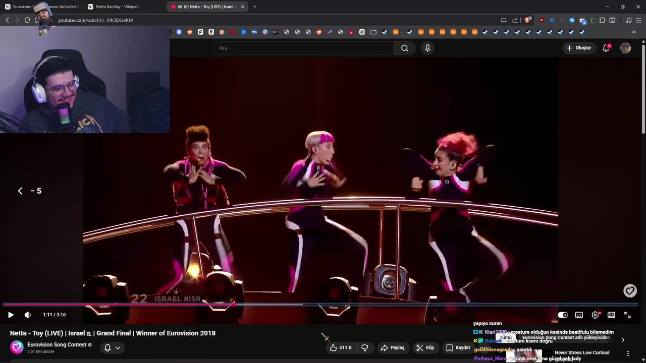Open Never Stress Low Cortisol video
The image size is (646, 363).
[x=582, y=353]
